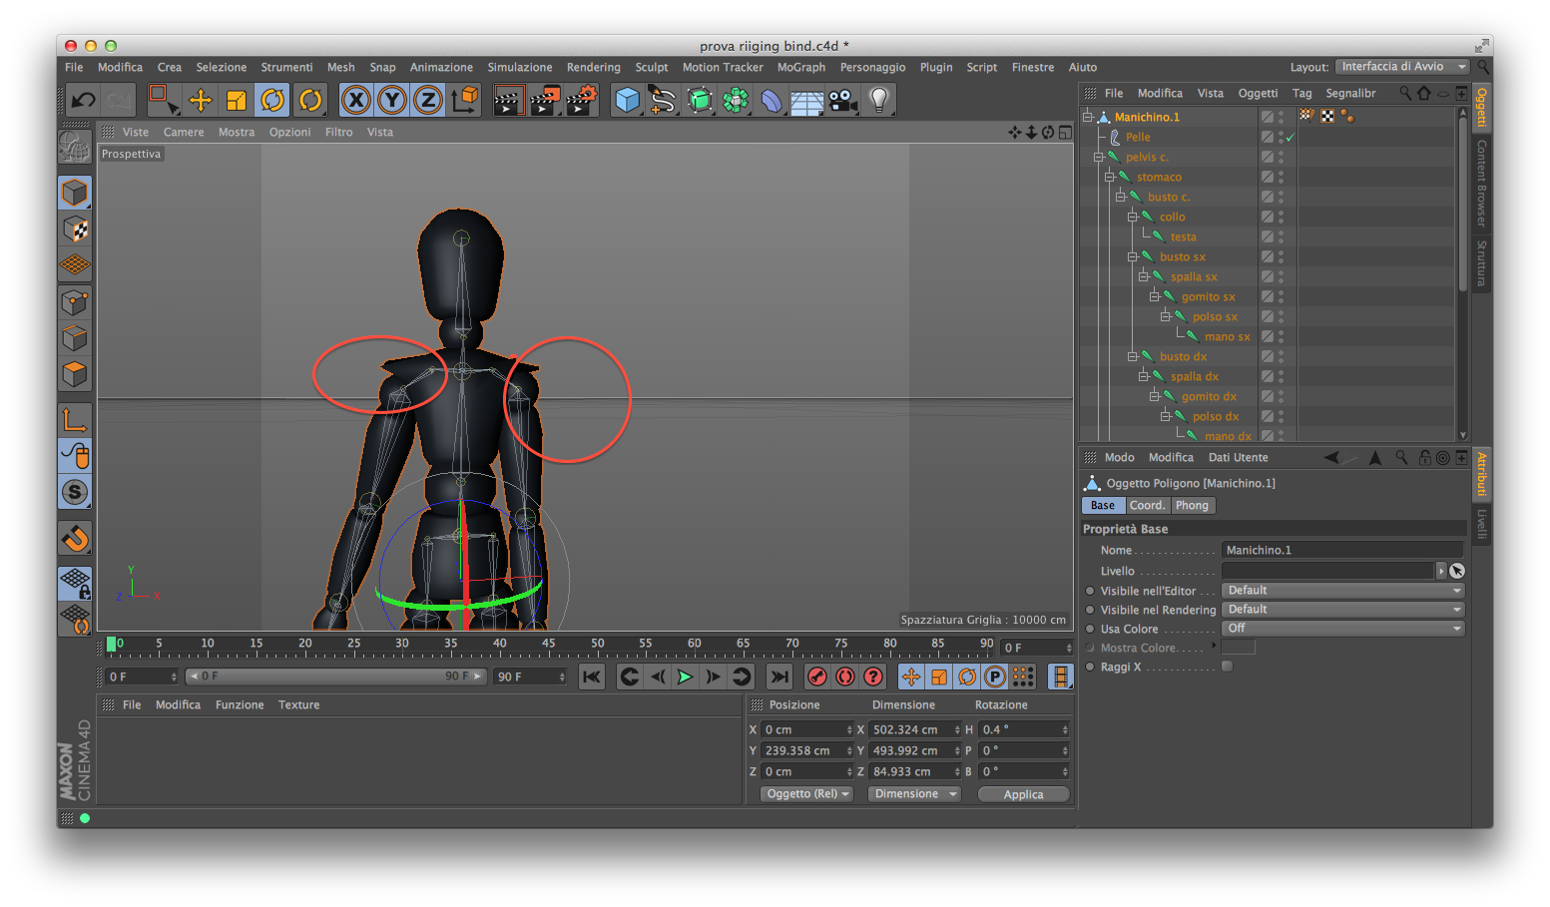
Task: Open the MoGraph menu
Action: click(x=801, y=68)
